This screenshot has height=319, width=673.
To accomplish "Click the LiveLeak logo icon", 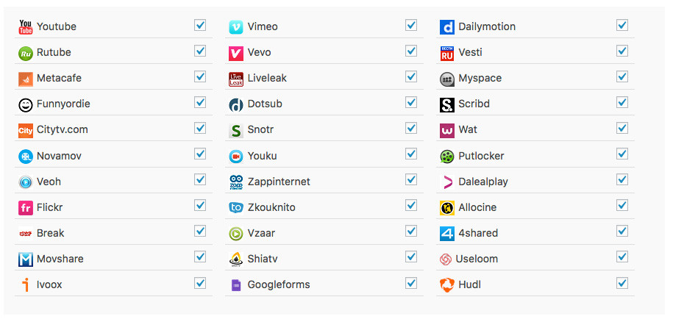I will 236,79.
